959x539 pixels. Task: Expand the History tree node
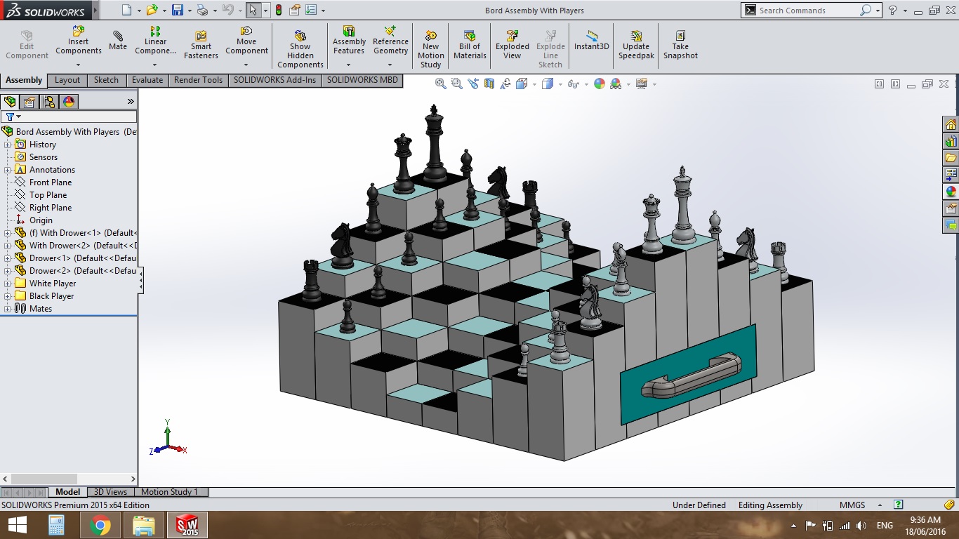[x=8, y=145]
